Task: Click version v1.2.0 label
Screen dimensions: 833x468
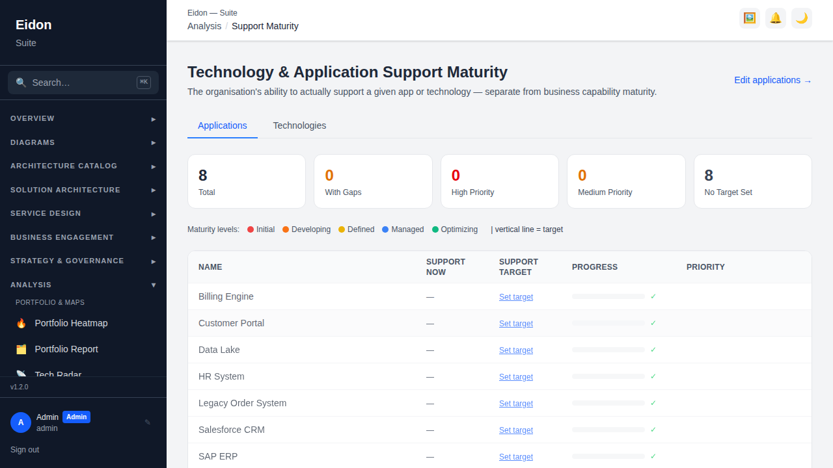Action: 20,387
